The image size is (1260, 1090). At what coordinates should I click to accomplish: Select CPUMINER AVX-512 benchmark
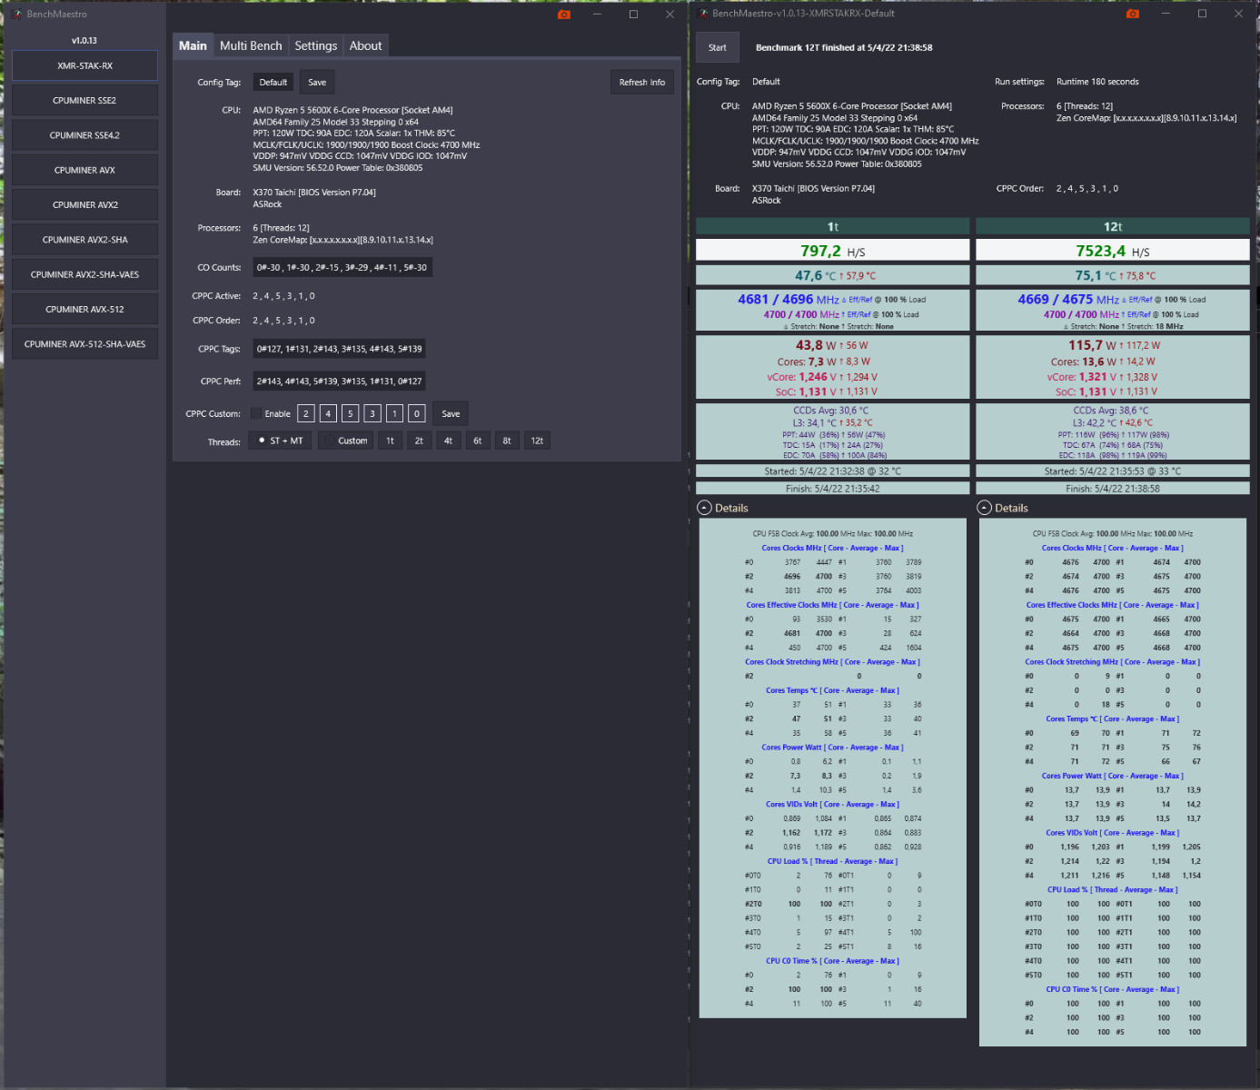click(84, 309)
